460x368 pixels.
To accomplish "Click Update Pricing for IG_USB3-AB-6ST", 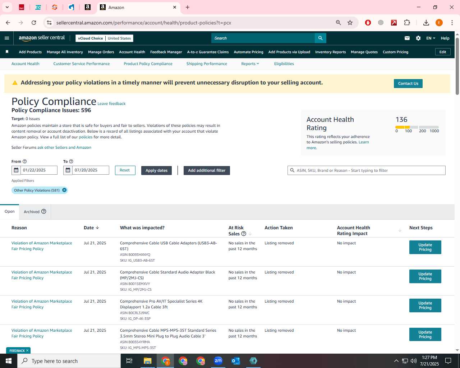I will click(x=425, y=247).
